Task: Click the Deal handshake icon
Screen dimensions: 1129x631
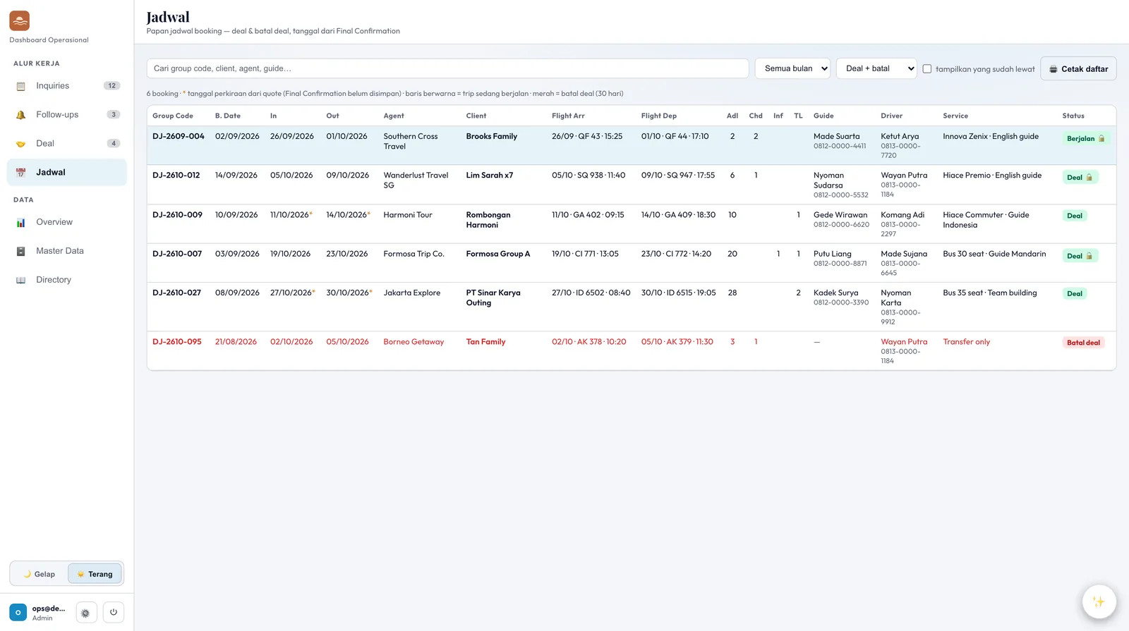Action: 21,144
